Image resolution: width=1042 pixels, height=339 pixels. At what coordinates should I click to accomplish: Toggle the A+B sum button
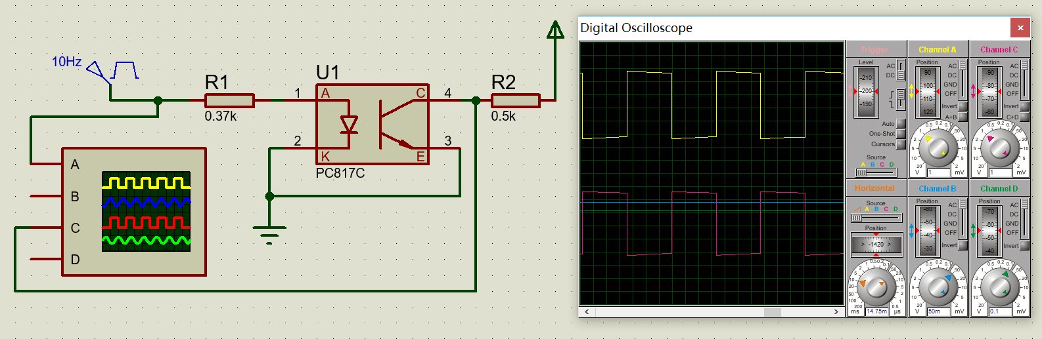pos(963,117)
